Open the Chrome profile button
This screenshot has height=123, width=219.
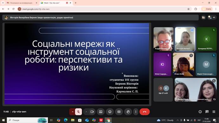pyautogui.click(x=207, y=9)
